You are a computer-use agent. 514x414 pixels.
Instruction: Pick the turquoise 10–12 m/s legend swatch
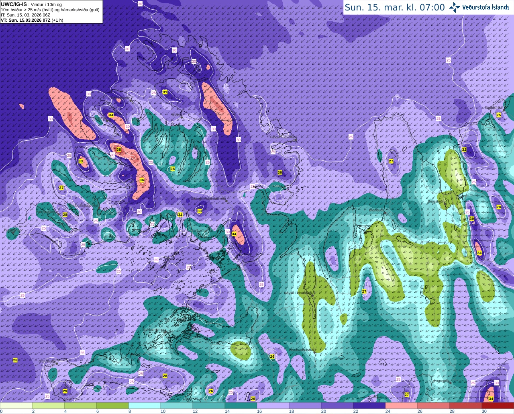coord(177,406)
